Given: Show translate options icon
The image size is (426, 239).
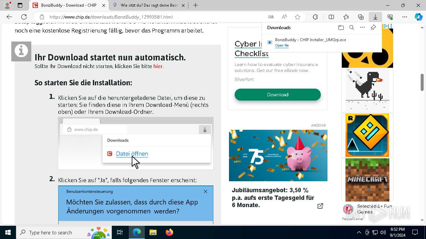Looking at the screenshot, I should pyautogui.click(x=271, y=17).
